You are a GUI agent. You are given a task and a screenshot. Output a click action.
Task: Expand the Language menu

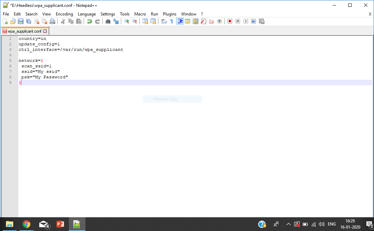86,14
